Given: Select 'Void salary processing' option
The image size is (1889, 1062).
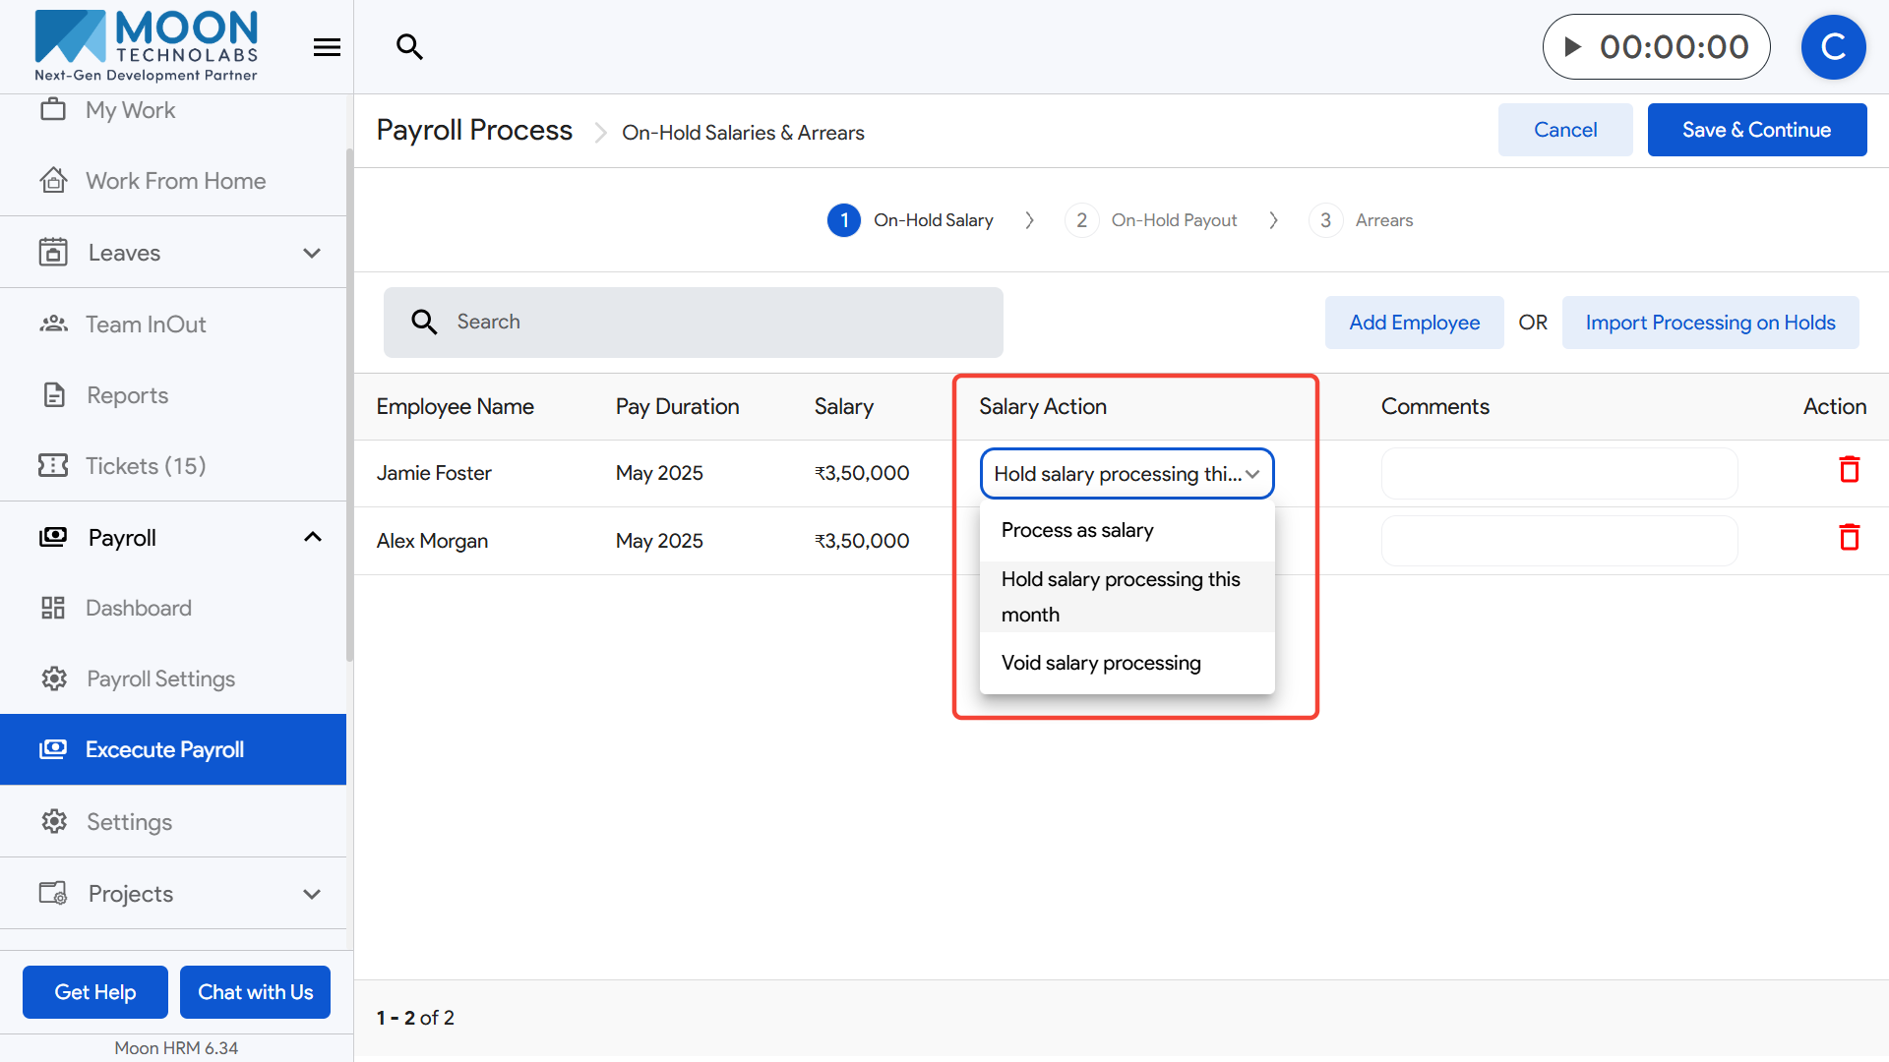Looking at the screenshot, I should [1101, 663].
